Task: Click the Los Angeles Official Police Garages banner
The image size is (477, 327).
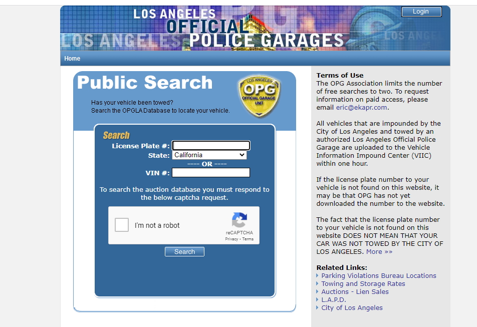Action: coord(255,28)
